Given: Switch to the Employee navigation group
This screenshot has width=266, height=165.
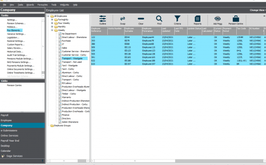Looking at the screenshot, I should [x=22, y=120].
